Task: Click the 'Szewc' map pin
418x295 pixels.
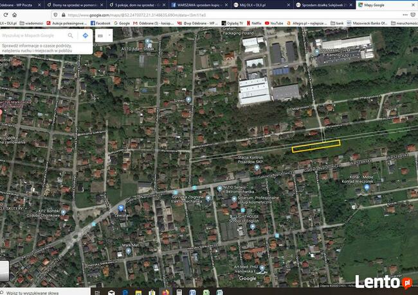Action: [x=188, y=99]
